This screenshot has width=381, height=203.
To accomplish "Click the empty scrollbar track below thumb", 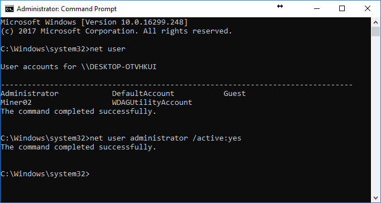I will click(375, 114).
